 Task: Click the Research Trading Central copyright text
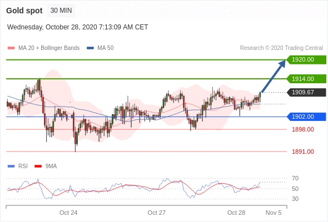coord(281,48)
